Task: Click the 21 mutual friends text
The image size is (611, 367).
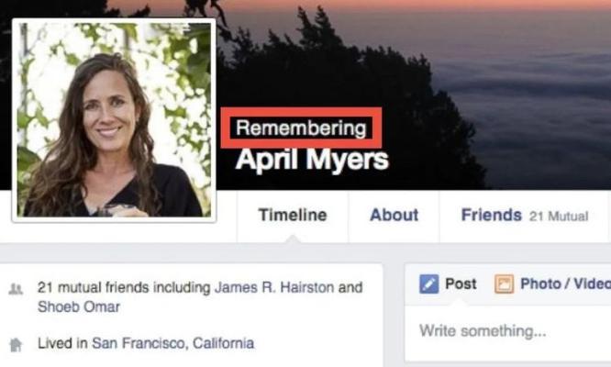Action: [x=94, y=287]
